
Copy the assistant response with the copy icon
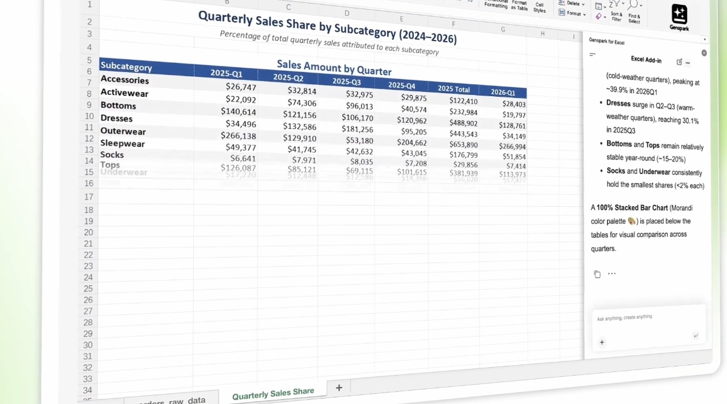pos(597,274)
